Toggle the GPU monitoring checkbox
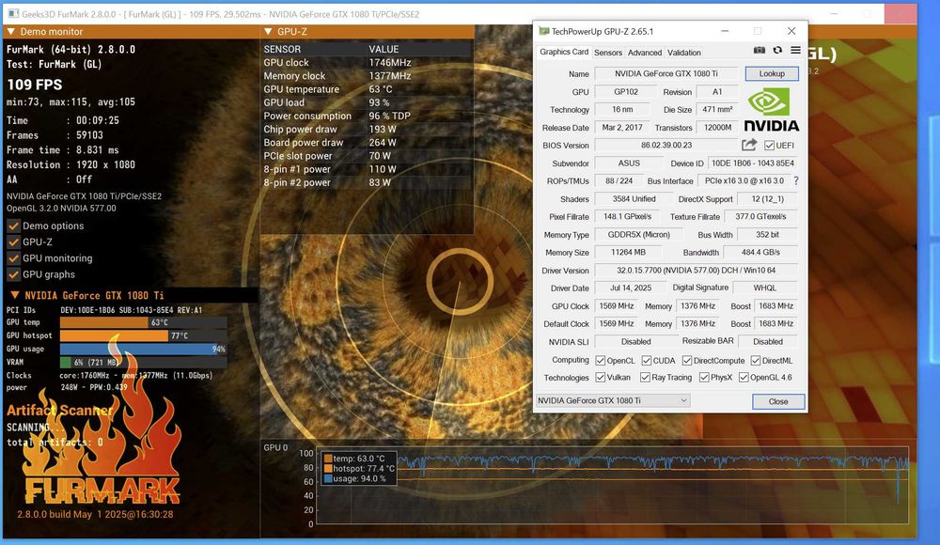 (13, 258)
